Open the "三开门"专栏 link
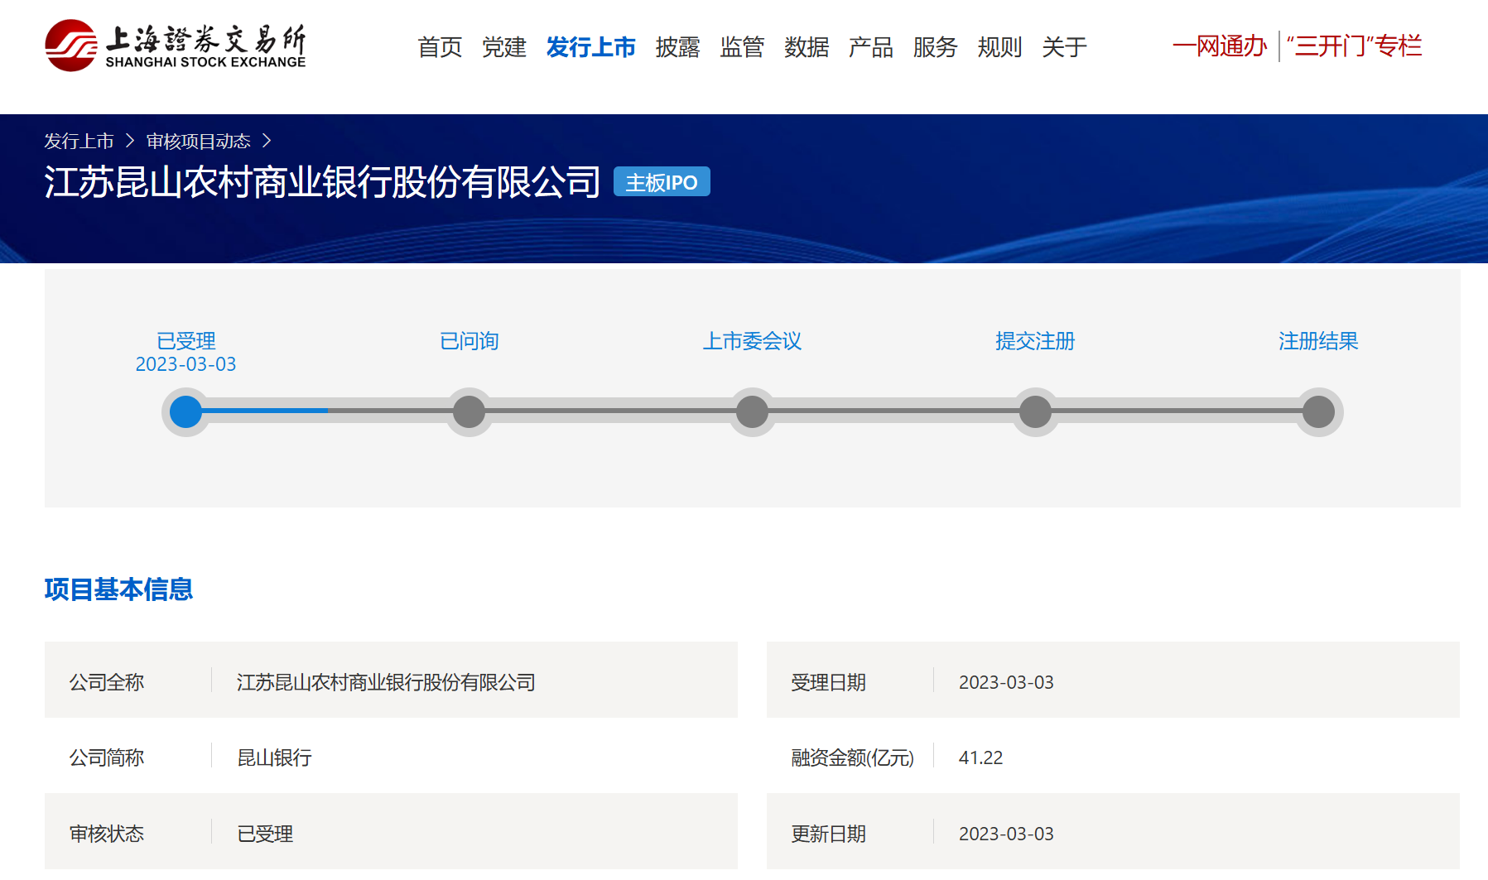Screen dimensions: 1488x880 [1355, 46]
